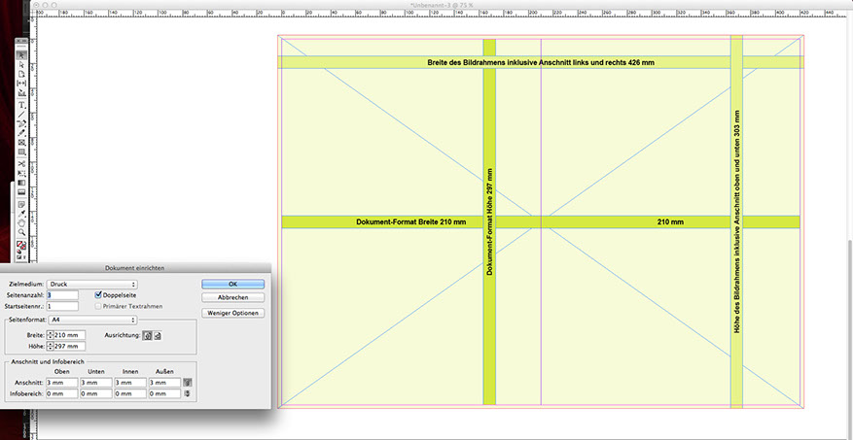Select the Hand tool
Viewport: 853px width, 440px height.
coord(21,221)
